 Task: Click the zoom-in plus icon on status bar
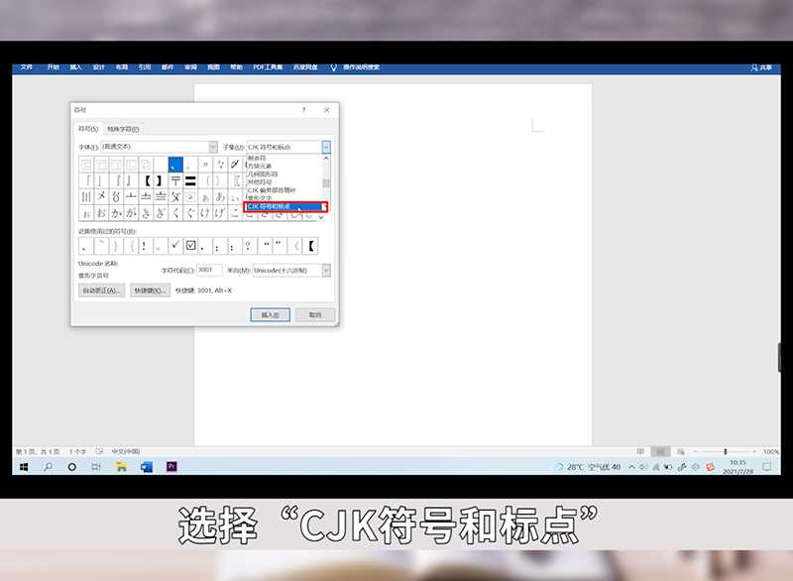(x=755, y=449)
